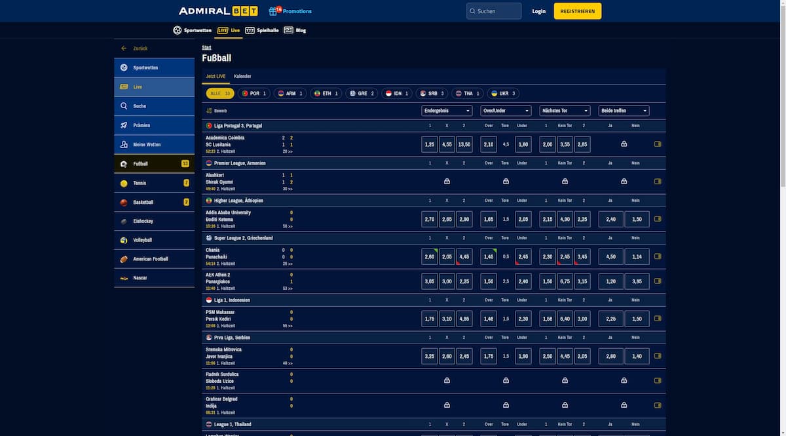Image resolution: width=786 pixels, height=436 pixels.
Task: Open match details icon for Alashkert row
Action: point(658,182)
